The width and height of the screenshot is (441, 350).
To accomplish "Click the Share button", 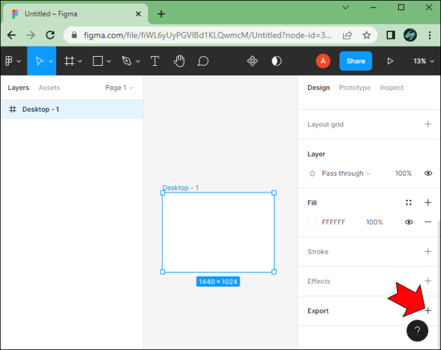I will tap(355, 61).
